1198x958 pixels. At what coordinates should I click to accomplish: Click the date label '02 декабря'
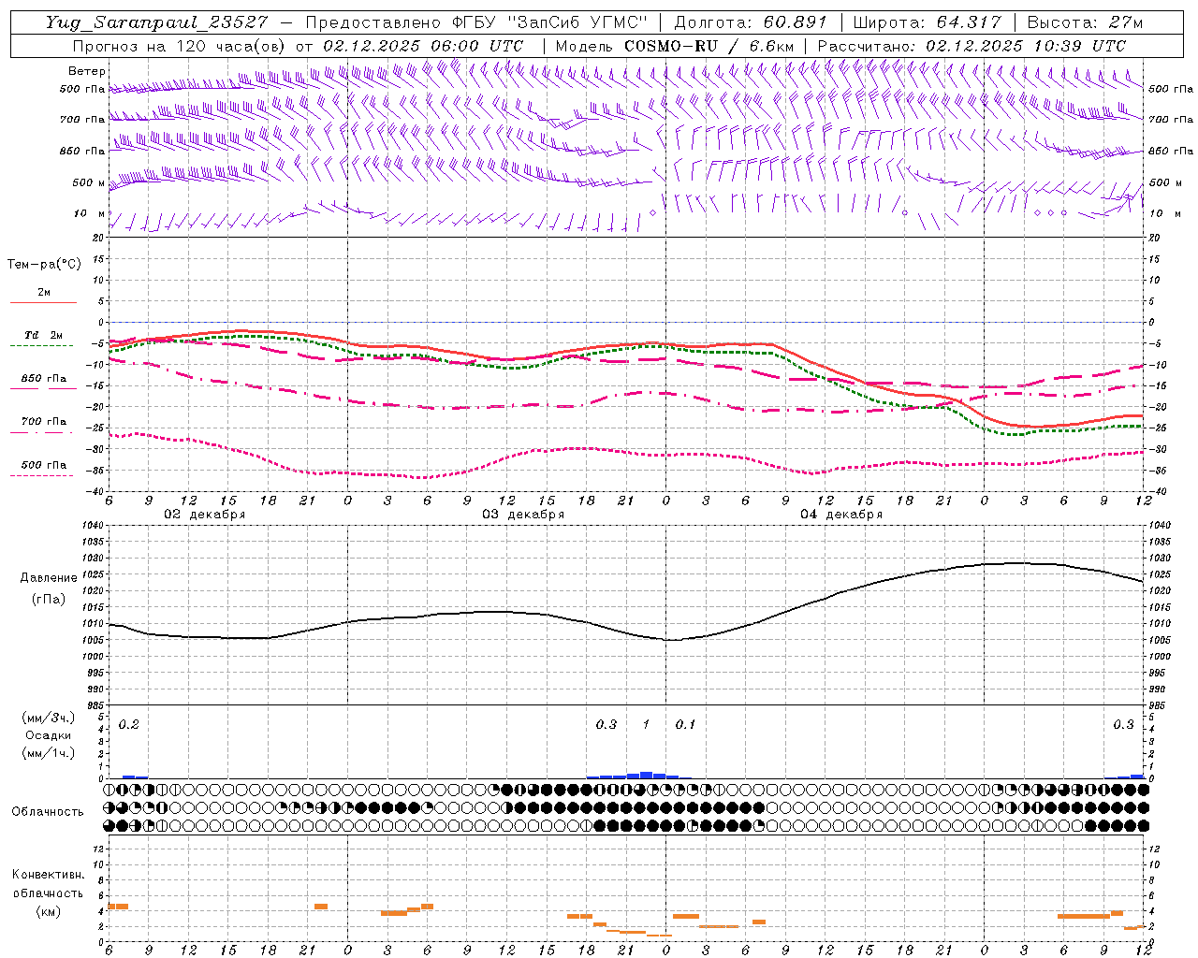click(x=205, y=515)
